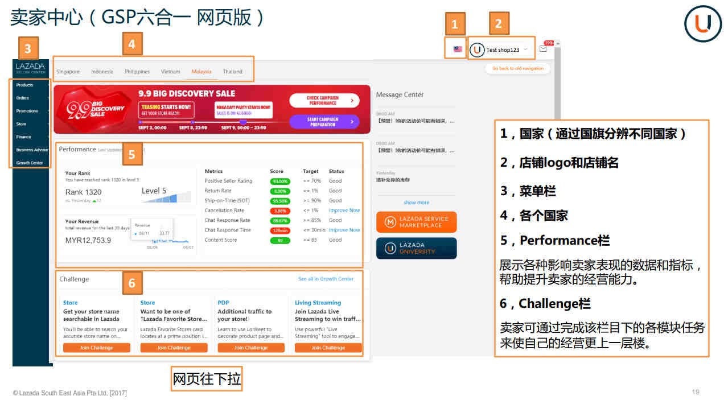The image size is (724, 400).
Task: Click Improve Now for Cancellation Rate
Action: point(344,211)
